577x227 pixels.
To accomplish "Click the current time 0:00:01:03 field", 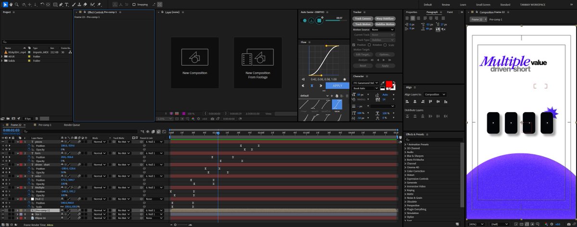I will click(x=11, y=130).
